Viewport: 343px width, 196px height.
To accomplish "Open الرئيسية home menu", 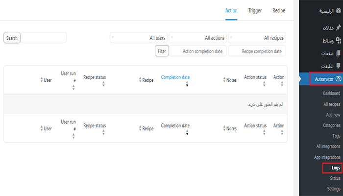I will point(327,11).
